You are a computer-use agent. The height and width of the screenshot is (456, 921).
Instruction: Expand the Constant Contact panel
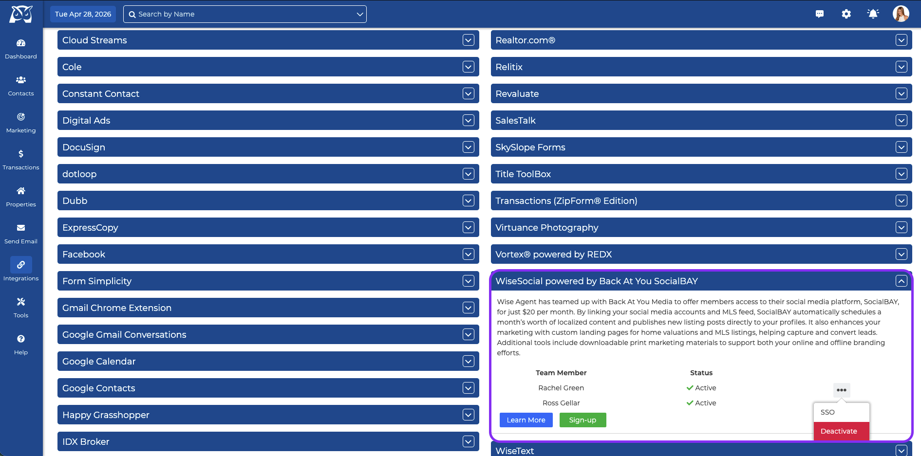[469, 93]
